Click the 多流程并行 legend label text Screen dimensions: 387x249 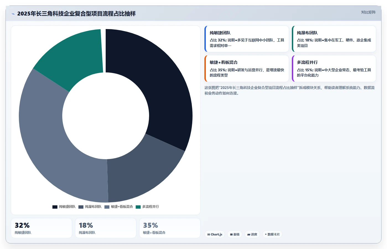150,207
